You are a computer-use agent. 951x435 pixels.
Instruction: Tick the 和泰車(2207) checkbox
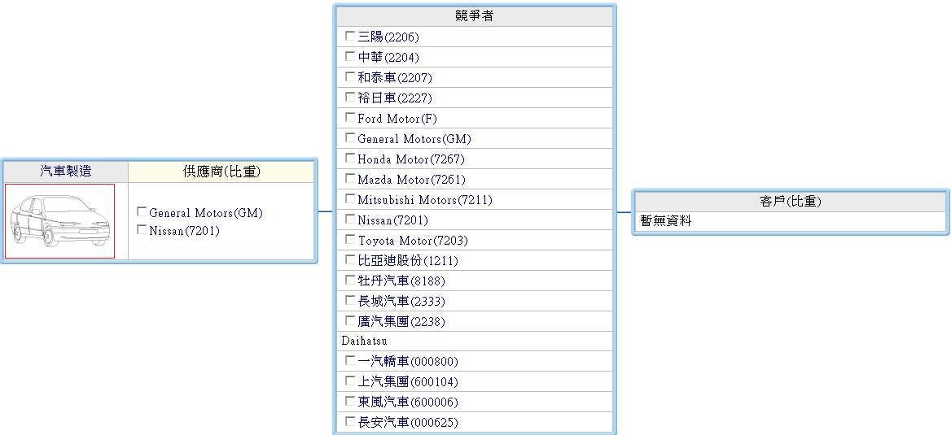click(350, 77)
